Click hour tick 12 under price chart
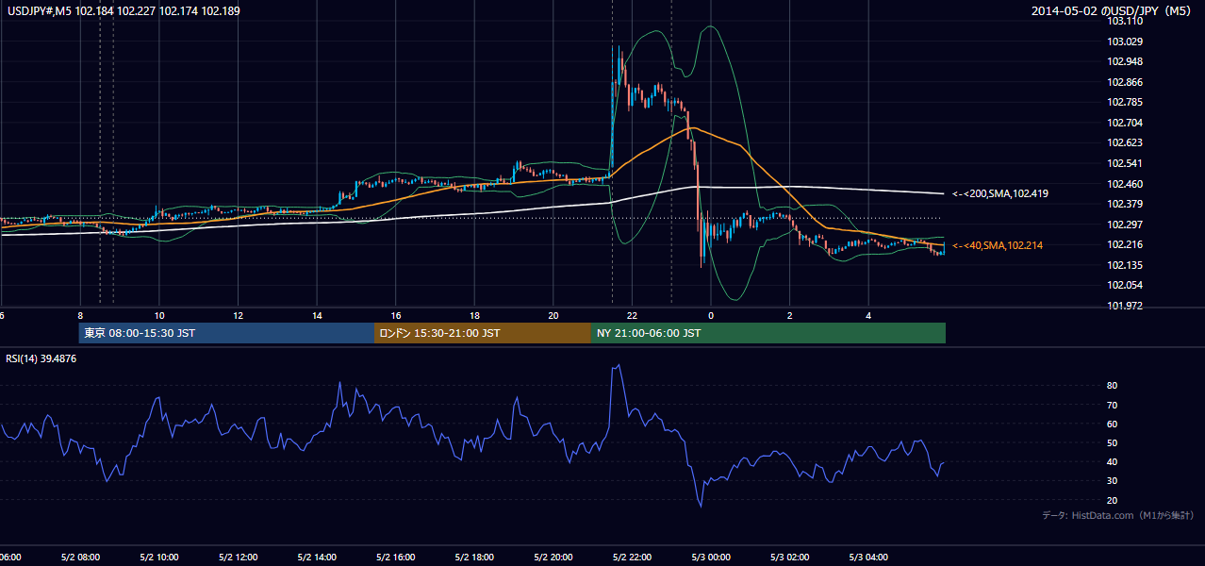 click(x=239, y=315)
